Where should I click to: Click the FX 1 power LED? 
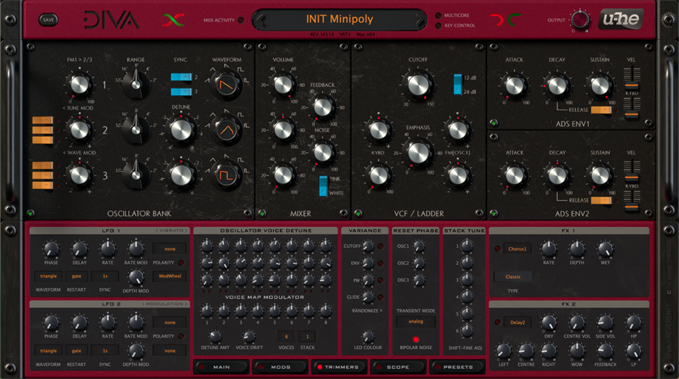click(x=498, y=249)
